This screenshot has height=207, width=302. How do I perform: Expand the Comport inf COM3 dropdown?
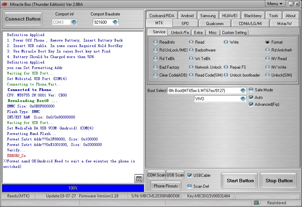(x=74, y=22)
